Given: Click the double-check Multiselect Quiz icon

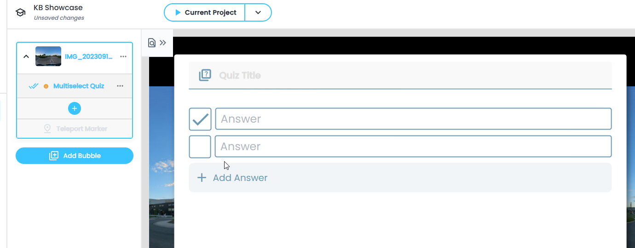Looking at the screenshot, I should [x=34, y=86].
